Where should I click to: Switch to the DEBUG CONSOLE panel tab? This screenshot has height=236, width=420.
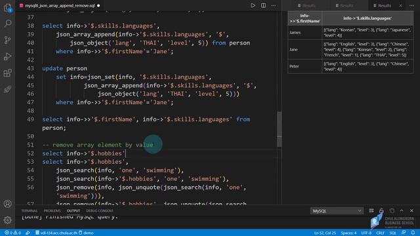click(x=100, y=211)
